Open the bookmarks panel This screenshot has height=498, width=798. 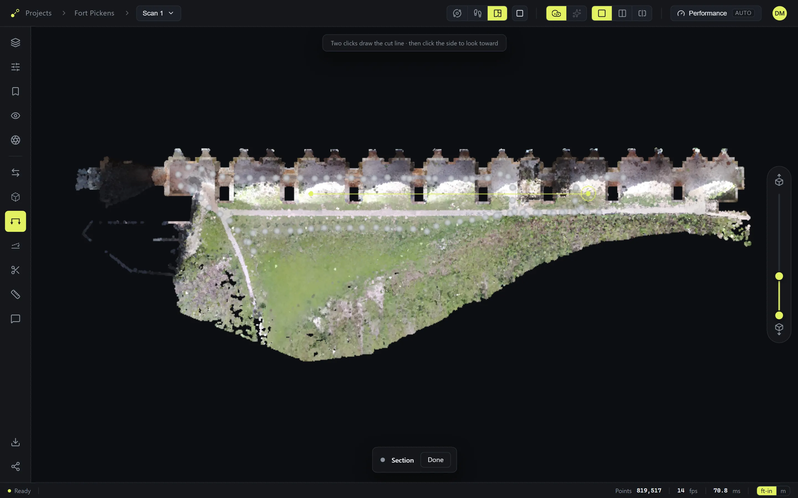(x=16, y=91)
